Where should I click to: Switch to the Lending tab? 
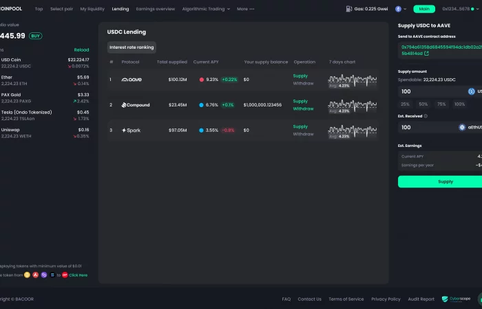pyautogui.click(x=120, y=9)
